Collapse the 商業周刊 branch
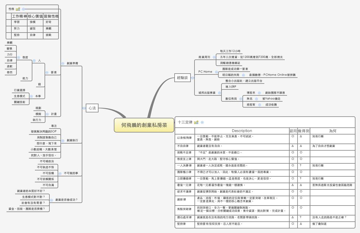 (214, 57)
